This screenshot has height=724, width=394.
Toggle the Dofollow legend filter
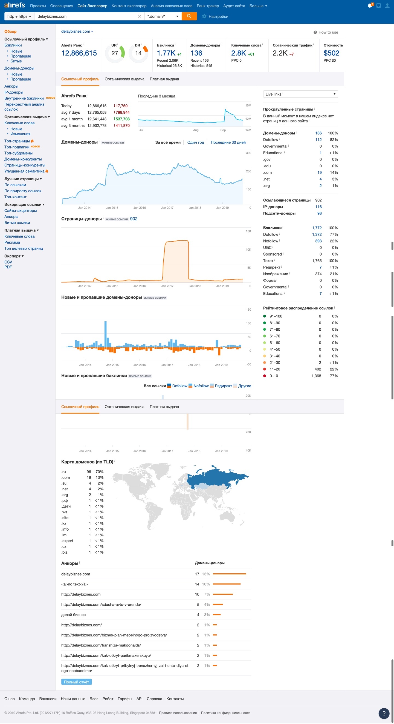click(177, 386)
